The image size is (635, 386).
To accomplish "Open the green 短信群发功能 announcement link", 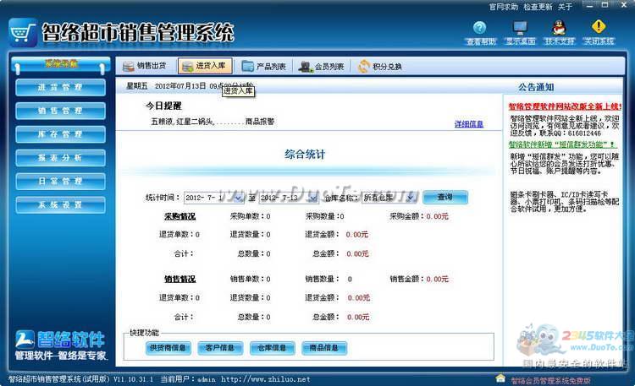I will point(563,144).
